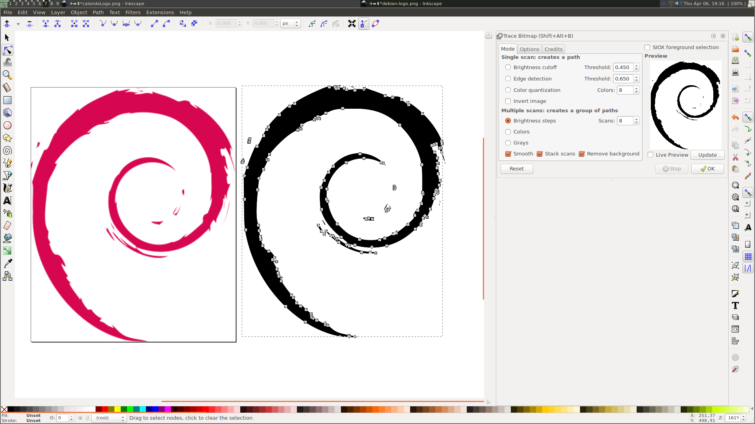
Task: Open the px units dropdown
Action: tap(290, 23)
